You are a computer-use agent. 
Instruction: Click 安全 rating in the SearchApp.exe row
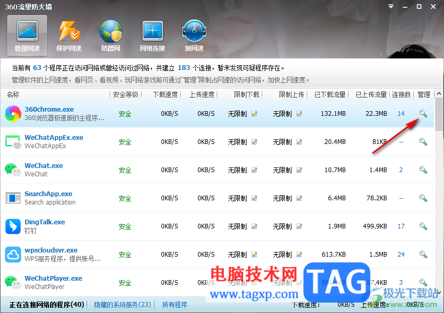(x=125, y=198)
